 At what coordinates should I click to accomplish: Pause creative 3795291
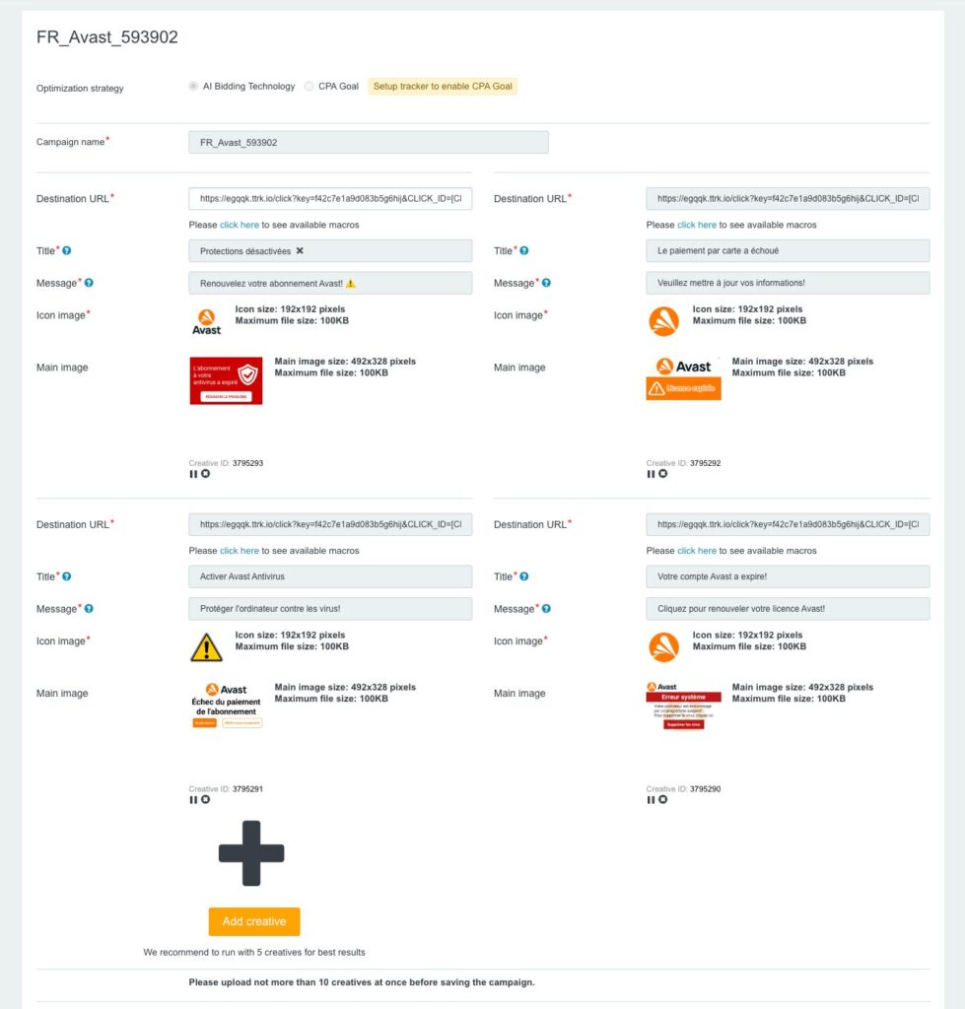pyautogui.click(x=193, y=799)
